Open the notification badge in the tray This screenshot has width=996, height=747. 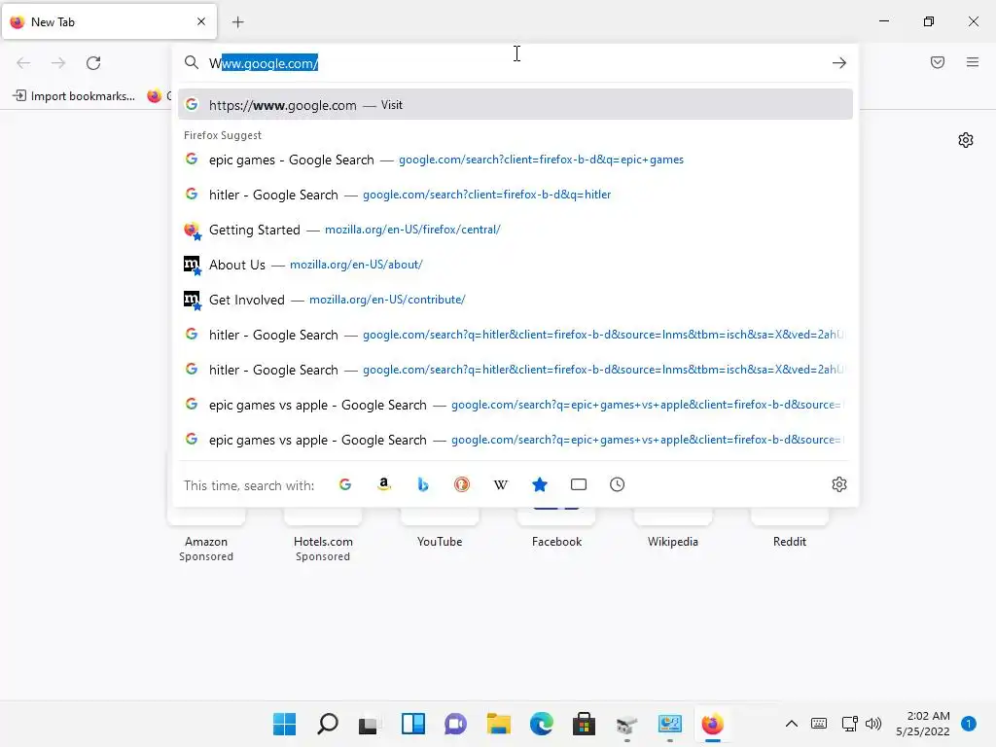[x=969, y=724]
